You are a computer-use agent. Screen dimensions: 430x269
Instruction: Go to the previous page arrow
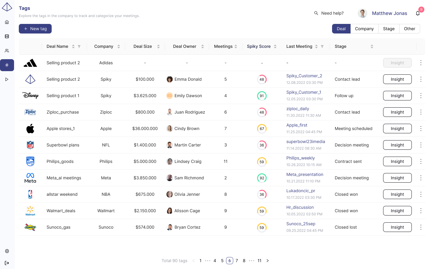click(193, 261)
